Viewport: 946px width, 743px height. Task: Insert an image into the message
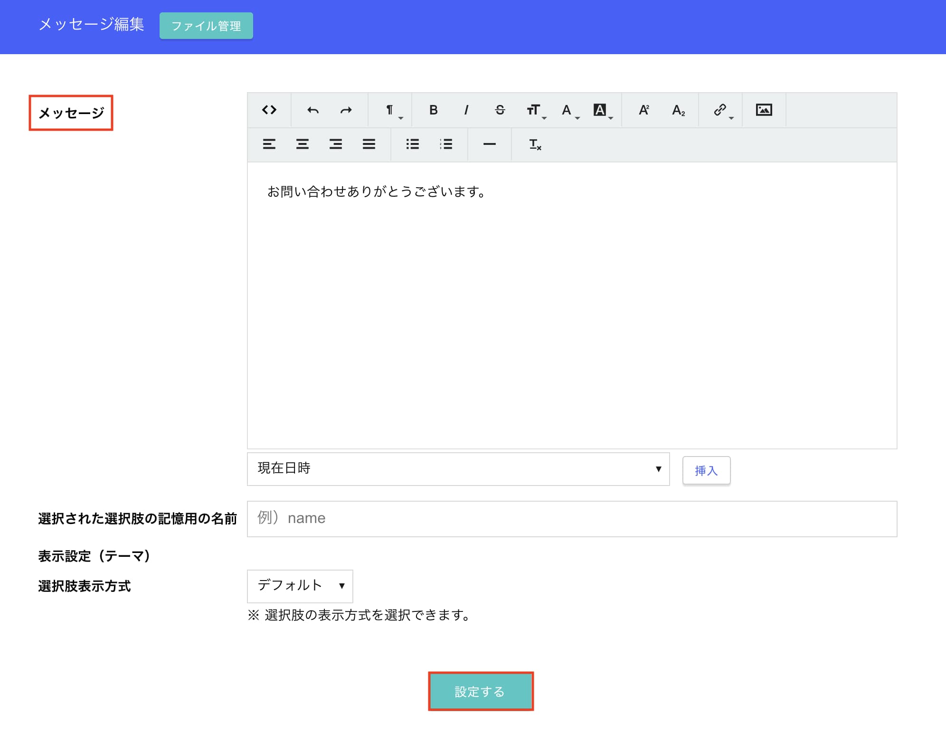point(764,110)
